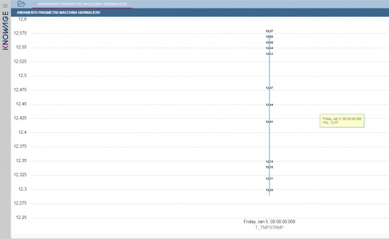Click the 12,47 data point label
Viewport: 389px width, 239px height.
(269, 88)
